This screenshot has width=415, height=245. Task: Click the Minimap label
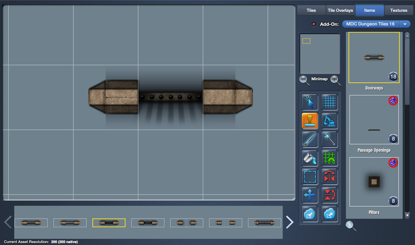point(320,79)
